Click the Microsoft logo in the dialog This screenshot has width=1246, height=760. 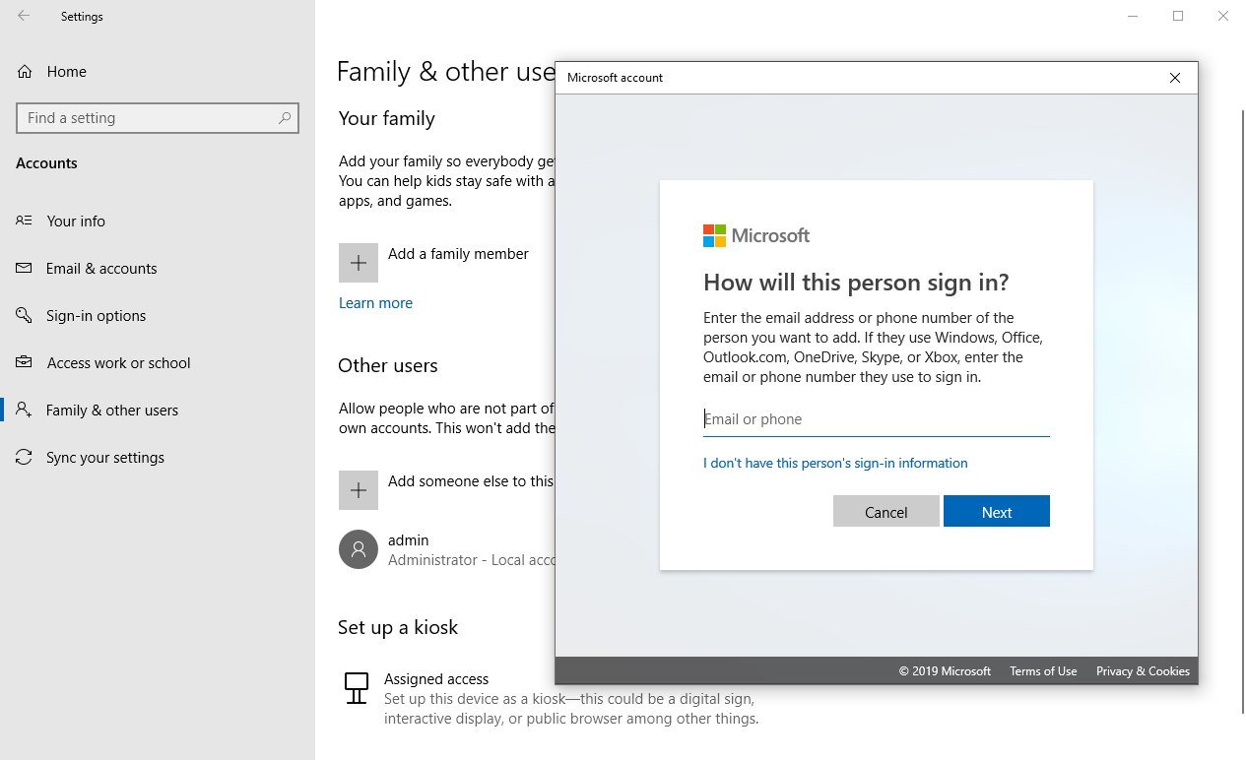click(714, 235)
